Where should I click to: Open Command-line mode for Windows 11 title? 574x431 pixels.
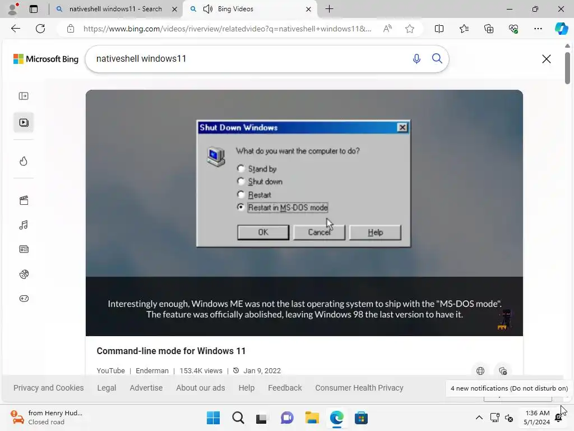(x=171, y=351)
